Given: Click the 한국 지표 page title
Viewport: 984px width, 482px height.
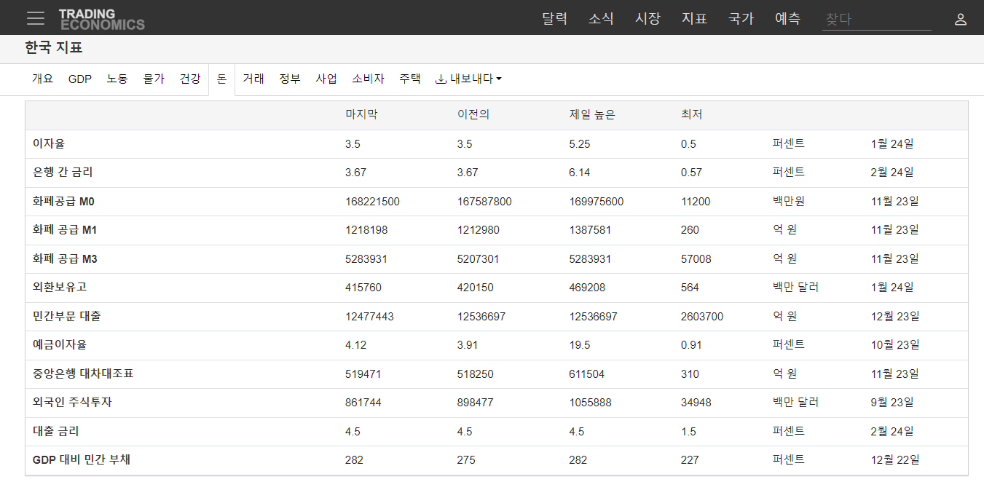Looking at the screenshot, I should point(54,49).
